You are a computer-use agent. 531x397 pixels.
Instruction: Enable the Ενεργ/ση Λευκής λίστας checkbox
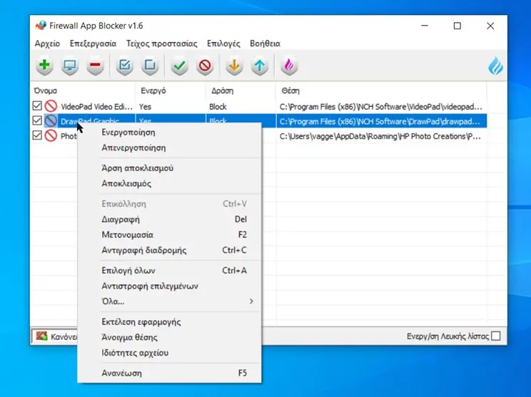pos(496,336)
